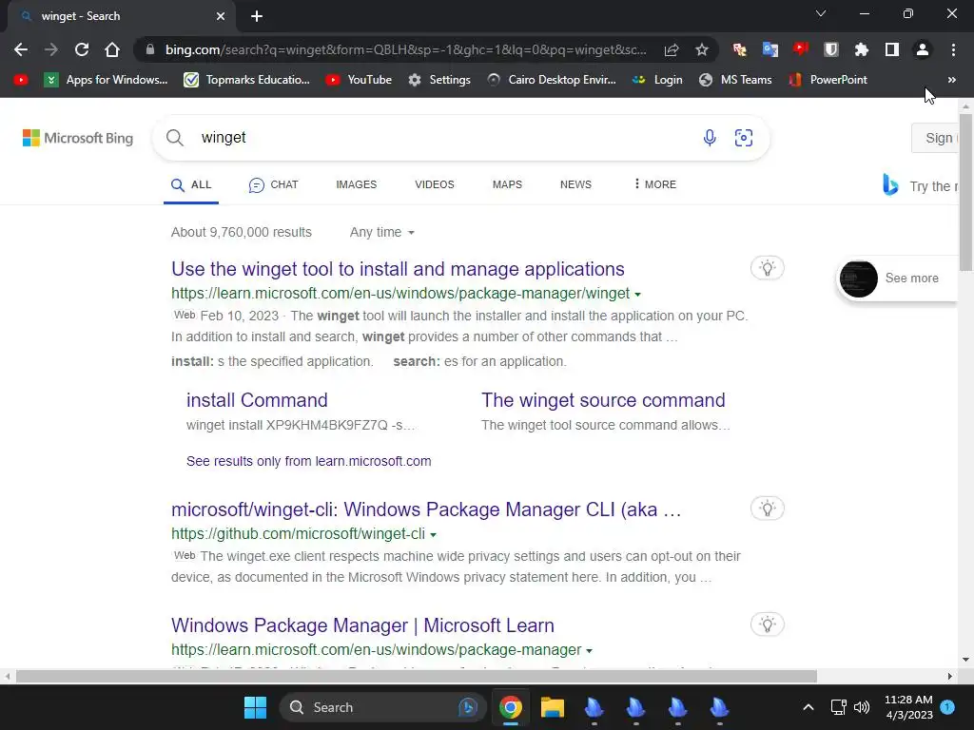Show hidden system tray icons
This screenshot has height=730, width=974.
pos(808,707)
